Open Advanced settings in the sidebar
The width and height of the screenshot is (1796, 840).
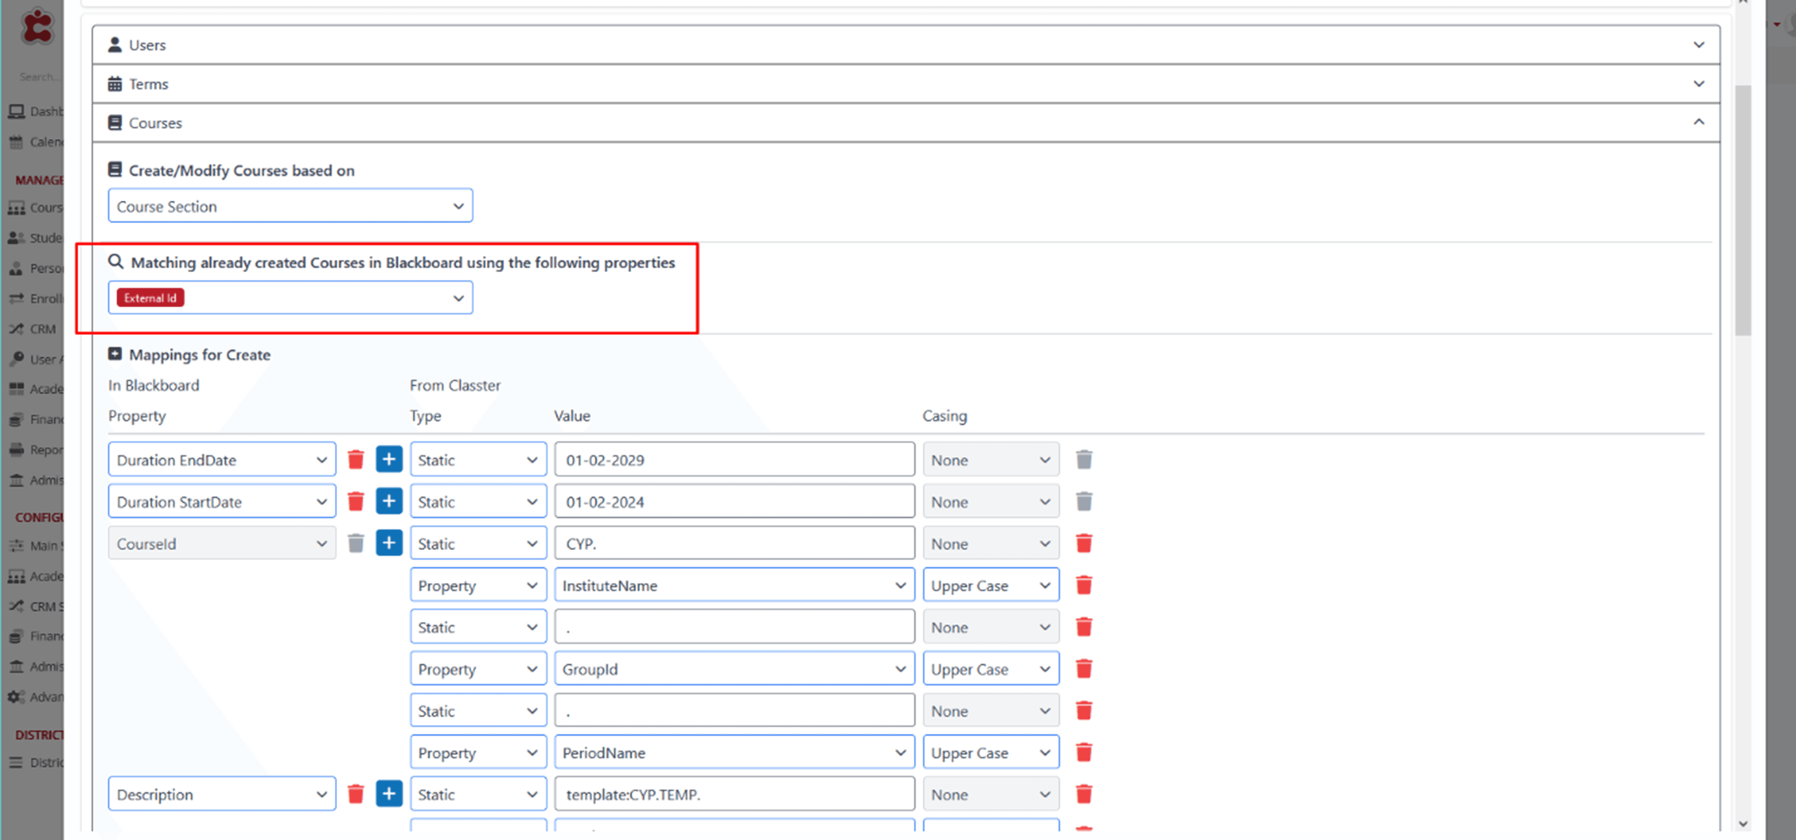35,697
